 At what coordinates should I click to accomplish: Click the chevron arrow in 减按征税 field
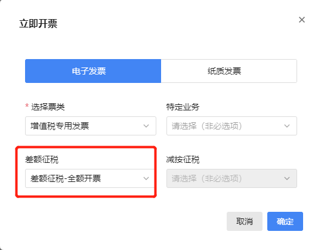(287, 178)
